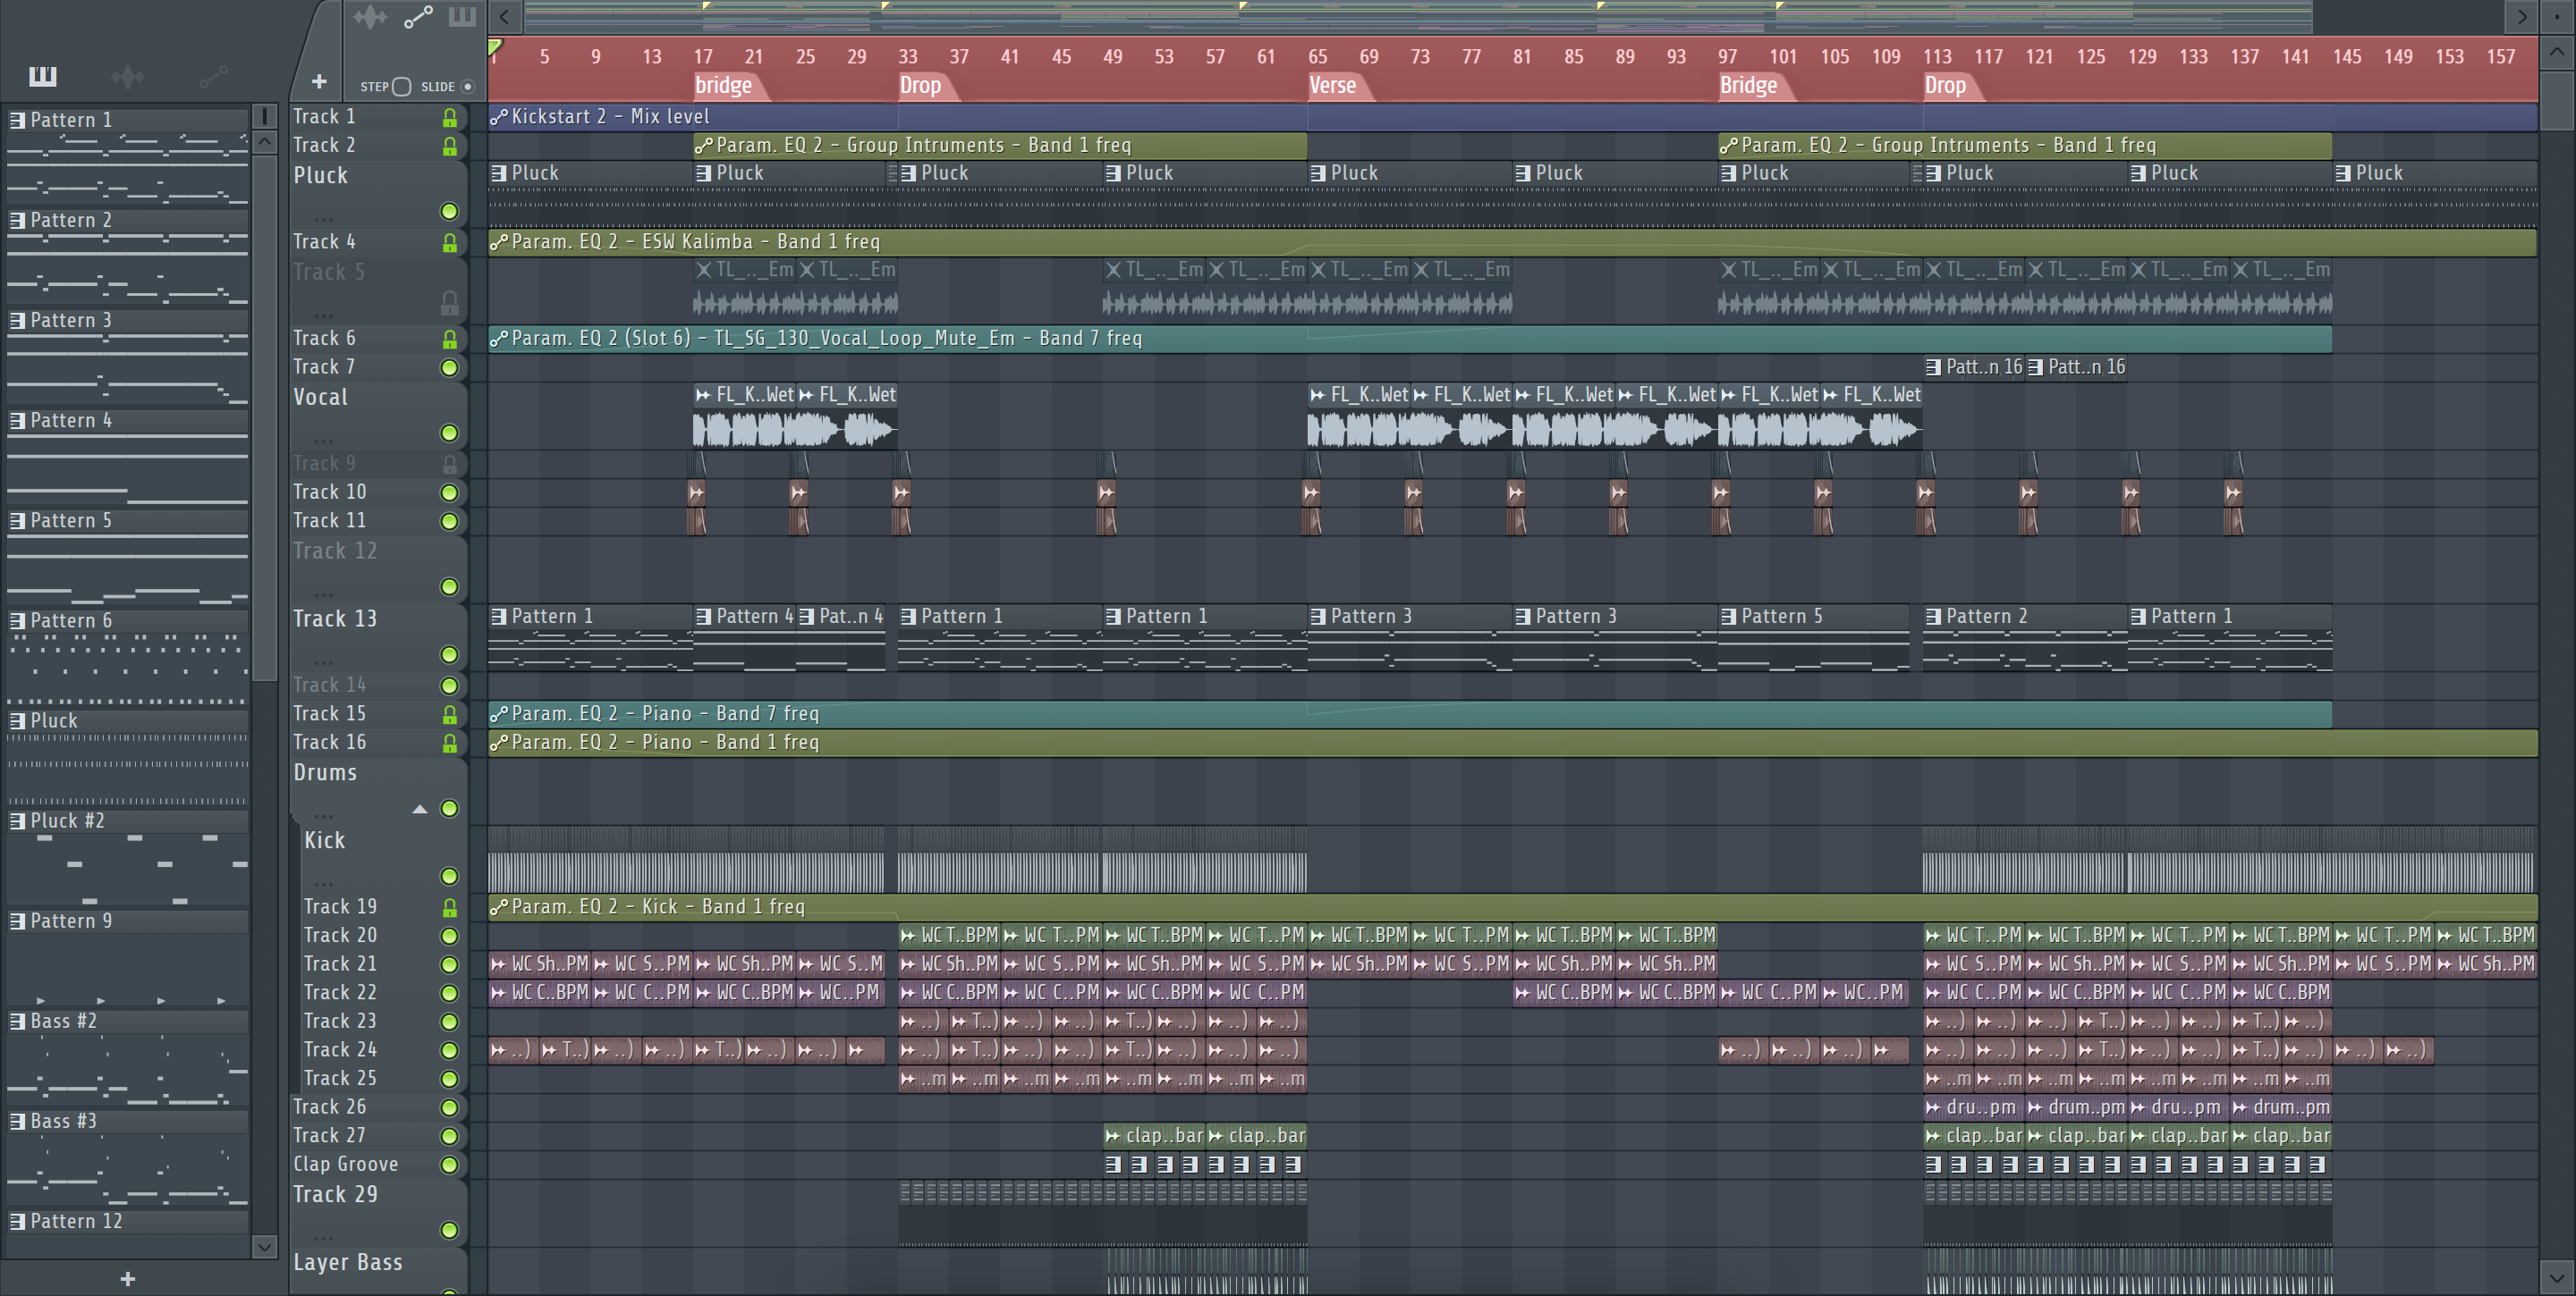Jump to the bridge marker at bar 17

[x=729, y=86]
